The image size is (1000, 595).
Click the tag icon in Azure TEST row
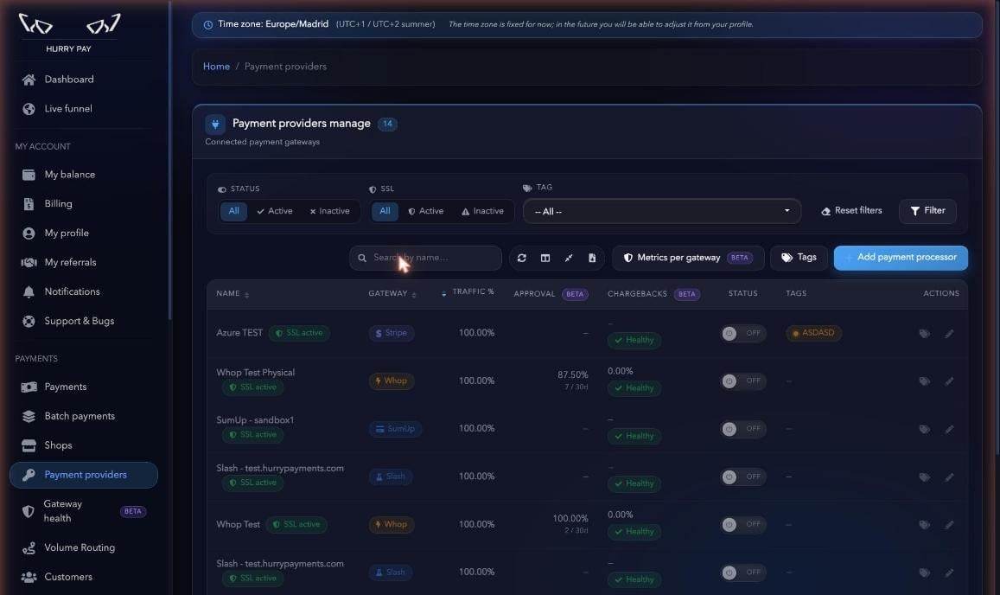click(924, 333)
